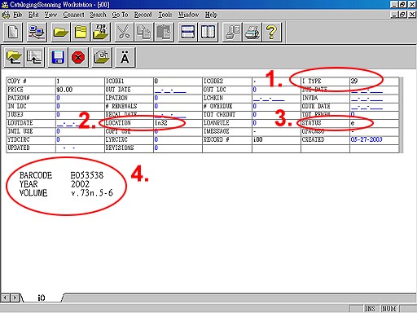Image resolution: width=417 pixels, height=313 pixels.
Task: Click the LOANRULE value 0
Action: (255, 123)
